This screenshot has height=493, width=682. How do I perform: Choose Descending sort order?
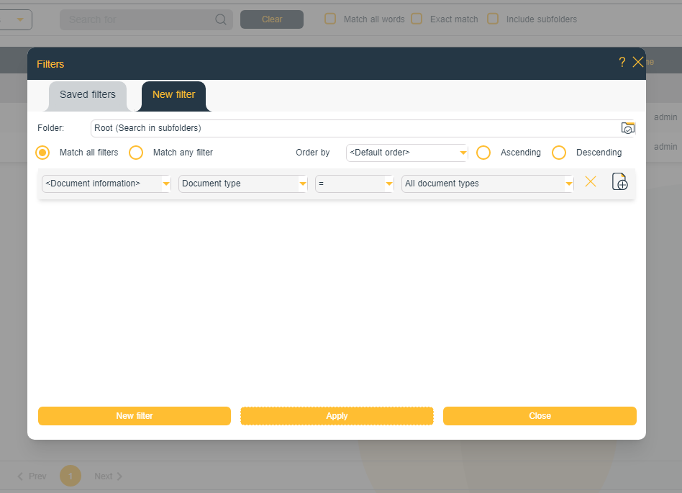coord(559,153)
